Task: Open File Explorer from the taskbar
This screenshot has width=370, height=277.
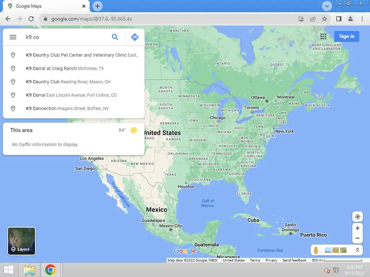Action: click(29, 270)
